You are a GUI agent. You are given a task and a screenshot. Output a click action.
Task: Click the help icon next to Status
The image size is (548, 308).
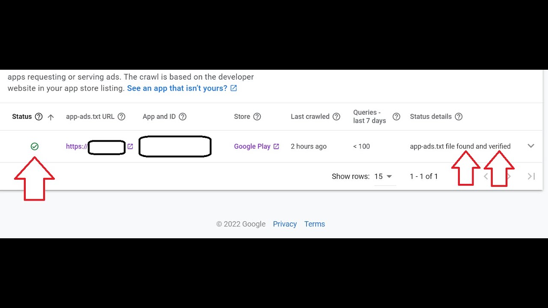(39, 117)
